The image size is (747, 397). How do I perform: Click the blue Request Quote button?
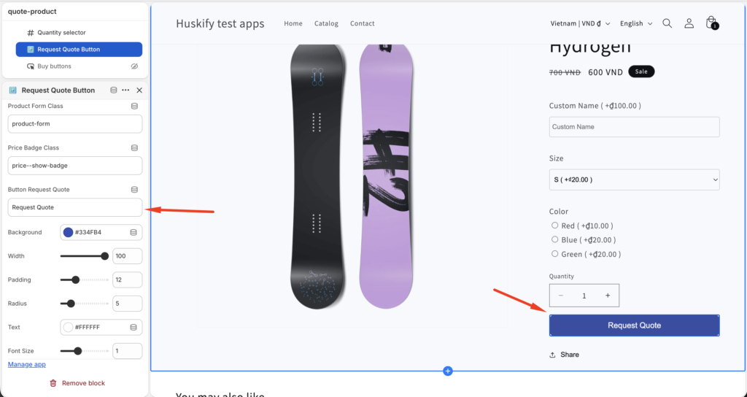tap(634, 325)
